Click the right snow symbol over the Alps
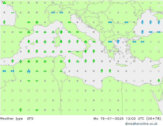Screen dimensions: 163x126 point(61,12)
